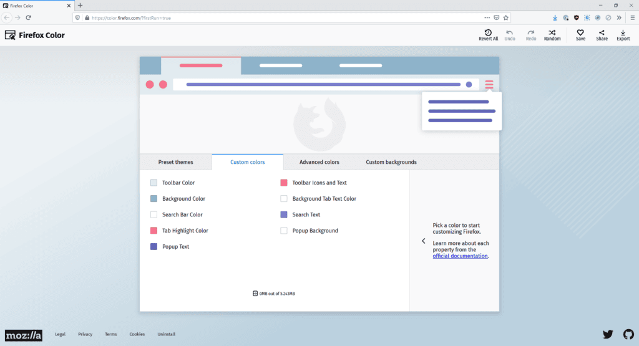This screenshot has width=639, height=346.
Task: Click the Uninstall footer link
Action: [x=166, y=334]
